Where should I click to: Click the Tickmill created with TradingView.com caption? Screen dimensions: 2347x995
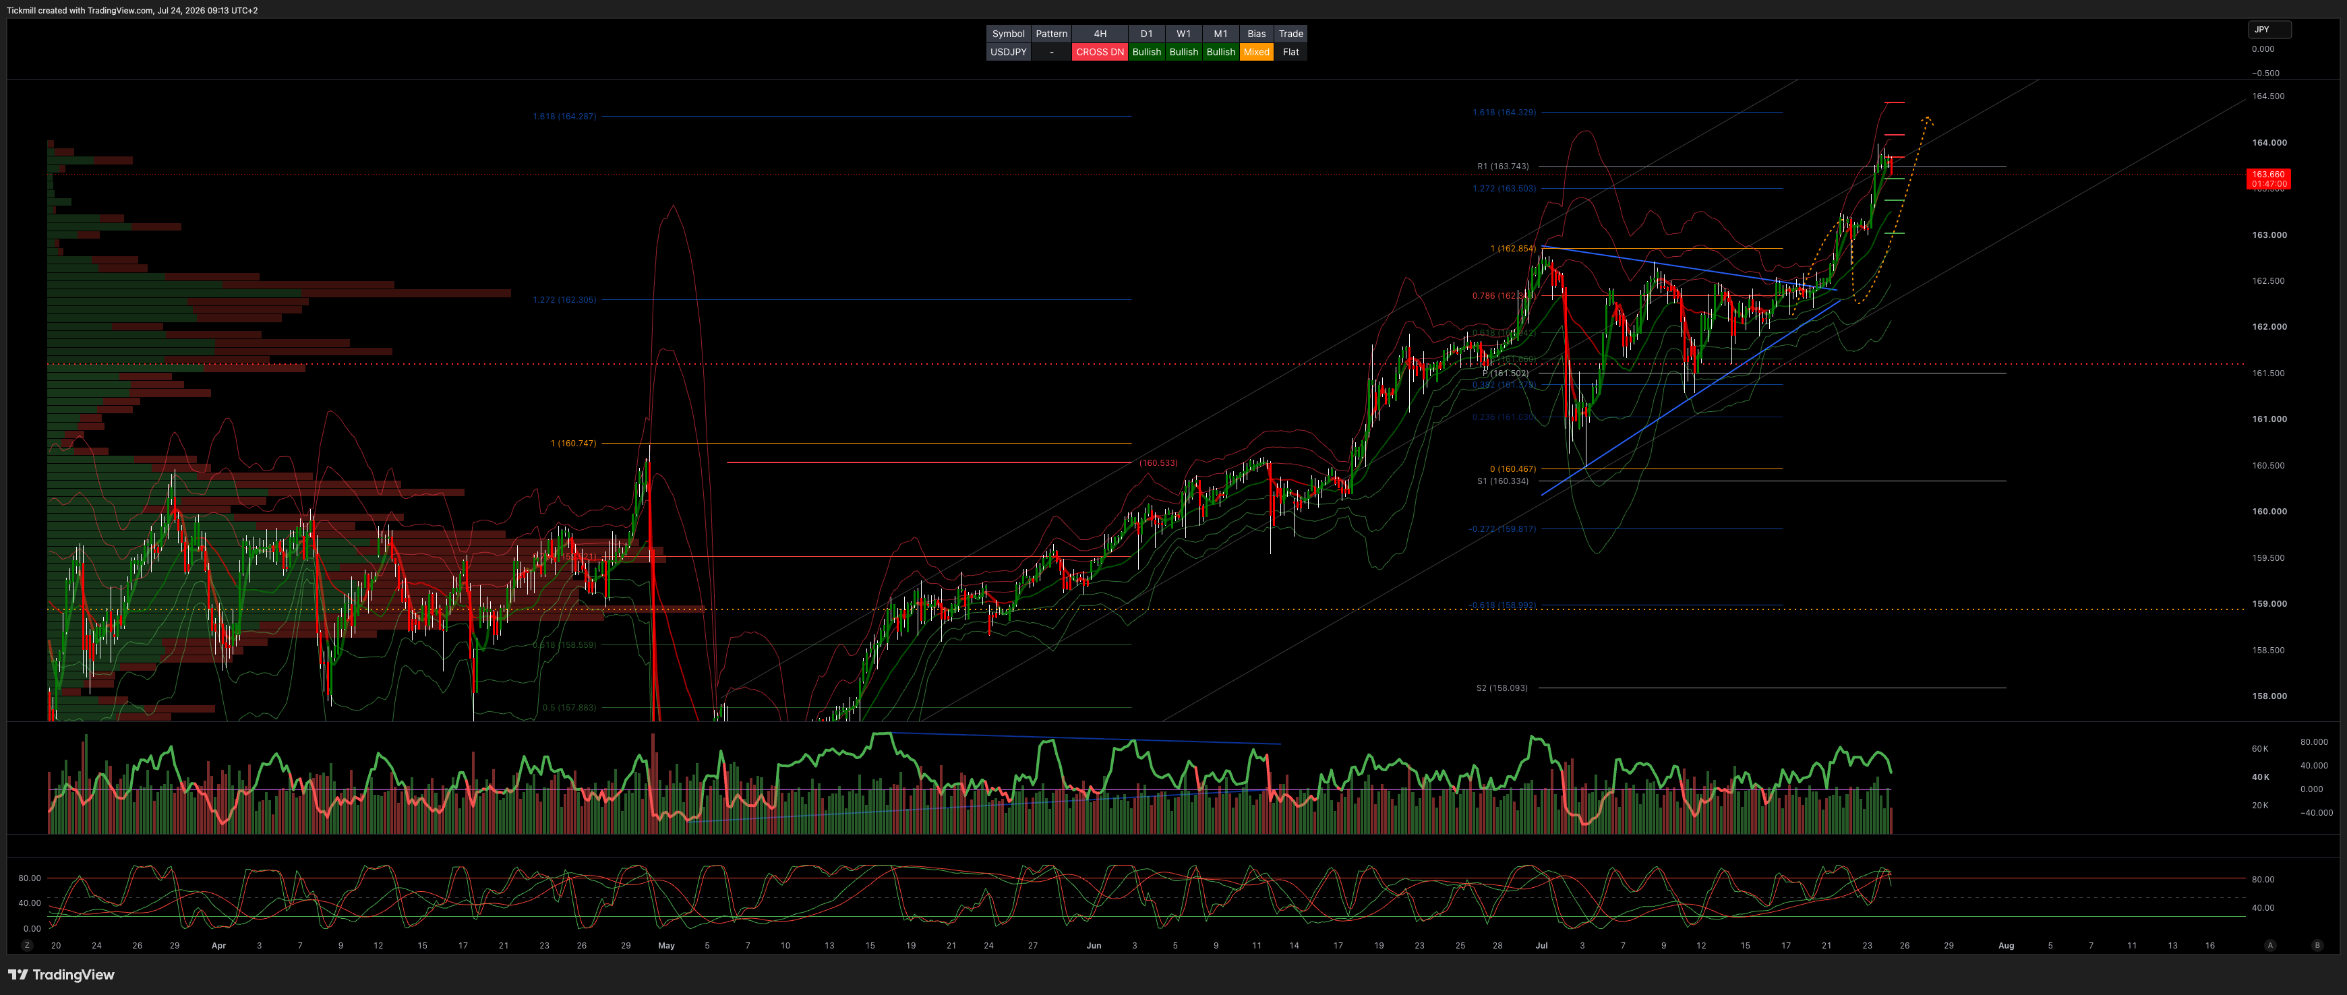click(132, 10)
